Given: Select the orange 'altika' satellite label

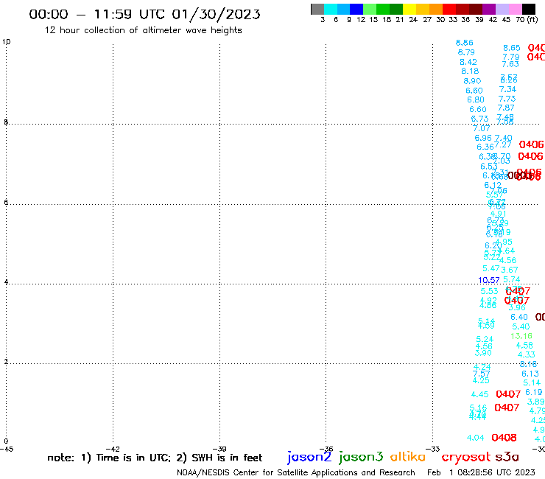Looking at the screenshot, I should [408, 457].
